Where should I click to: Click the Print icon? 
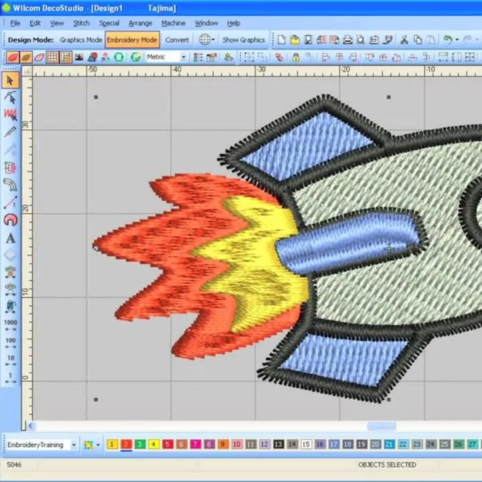347,39
